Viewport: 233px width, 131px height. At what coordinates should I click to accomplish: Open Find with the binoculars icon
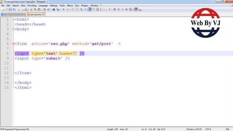(x=54, y=9)
